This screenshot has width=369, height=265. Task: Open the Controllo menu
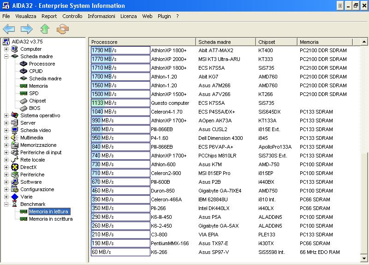[72, 16]
